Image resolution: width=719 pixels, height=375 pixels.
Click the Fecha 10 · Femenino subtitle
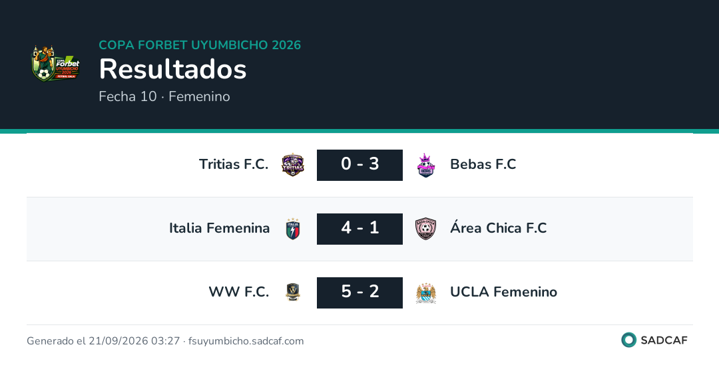[x=164, y=96]
